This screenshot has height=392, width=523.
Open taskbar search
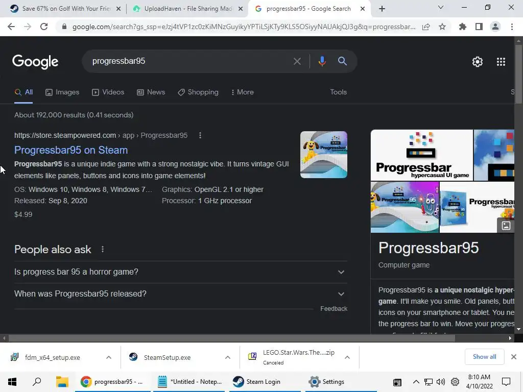[x=37, y=382]
